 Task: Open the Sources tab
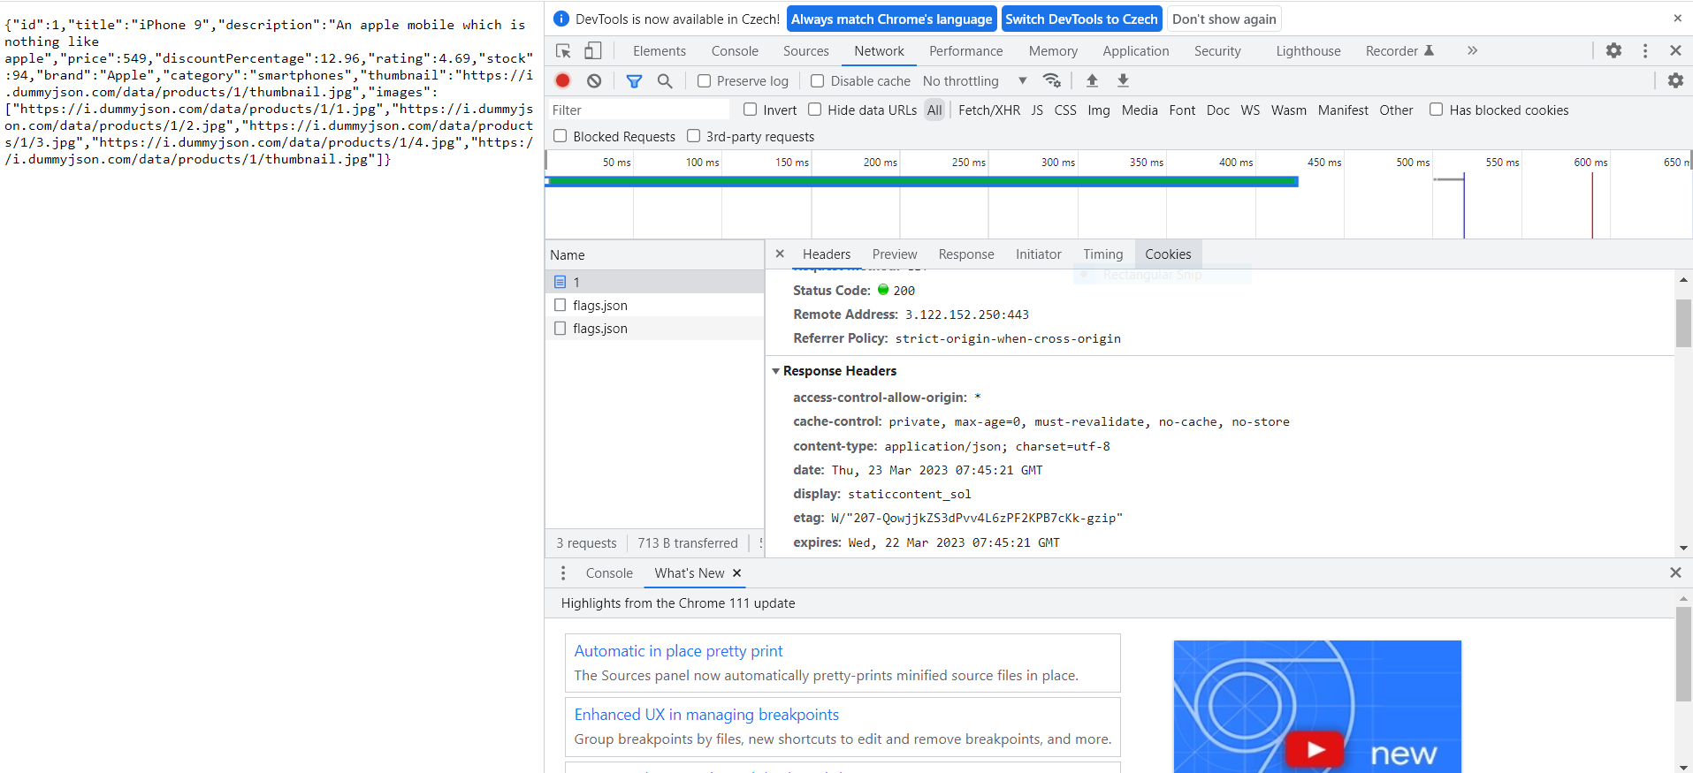pyautogui.click(x=805, y=51)
